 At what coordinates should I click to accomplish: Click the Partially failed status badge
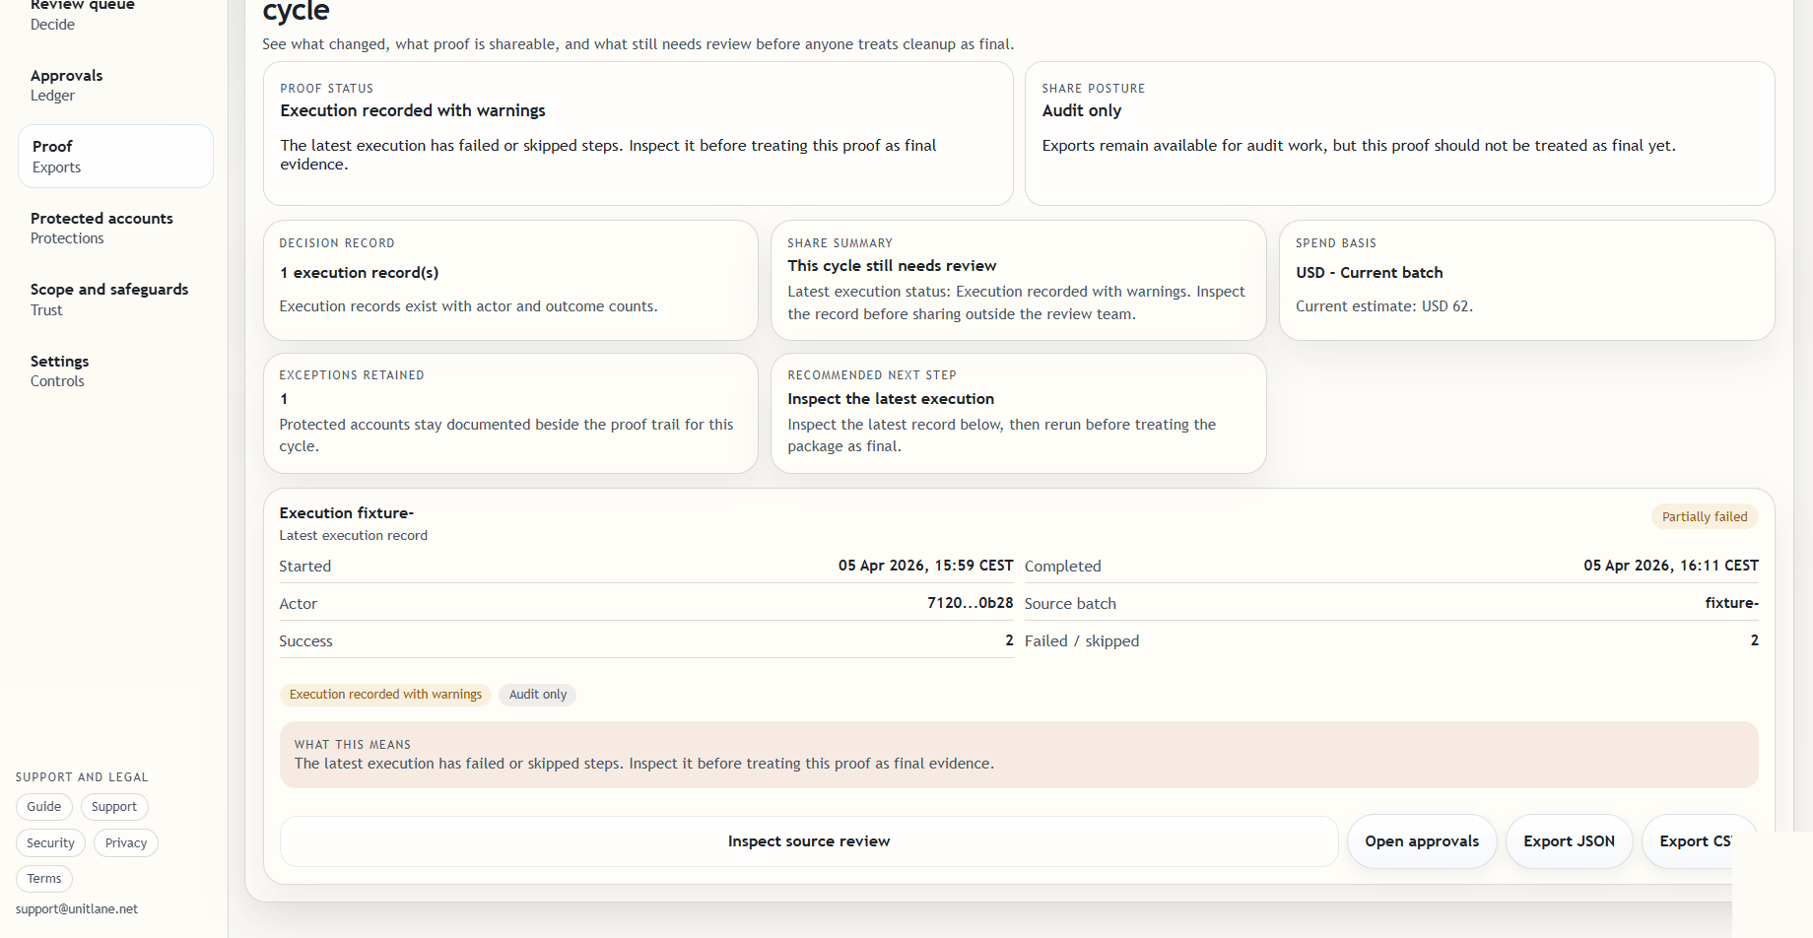point(1704,517)
